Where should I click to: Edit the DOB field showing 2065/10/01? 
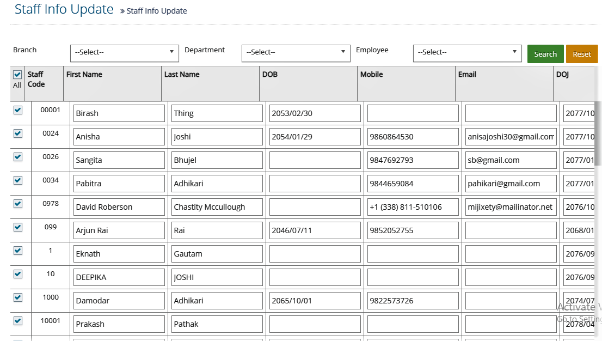point(315,301)
